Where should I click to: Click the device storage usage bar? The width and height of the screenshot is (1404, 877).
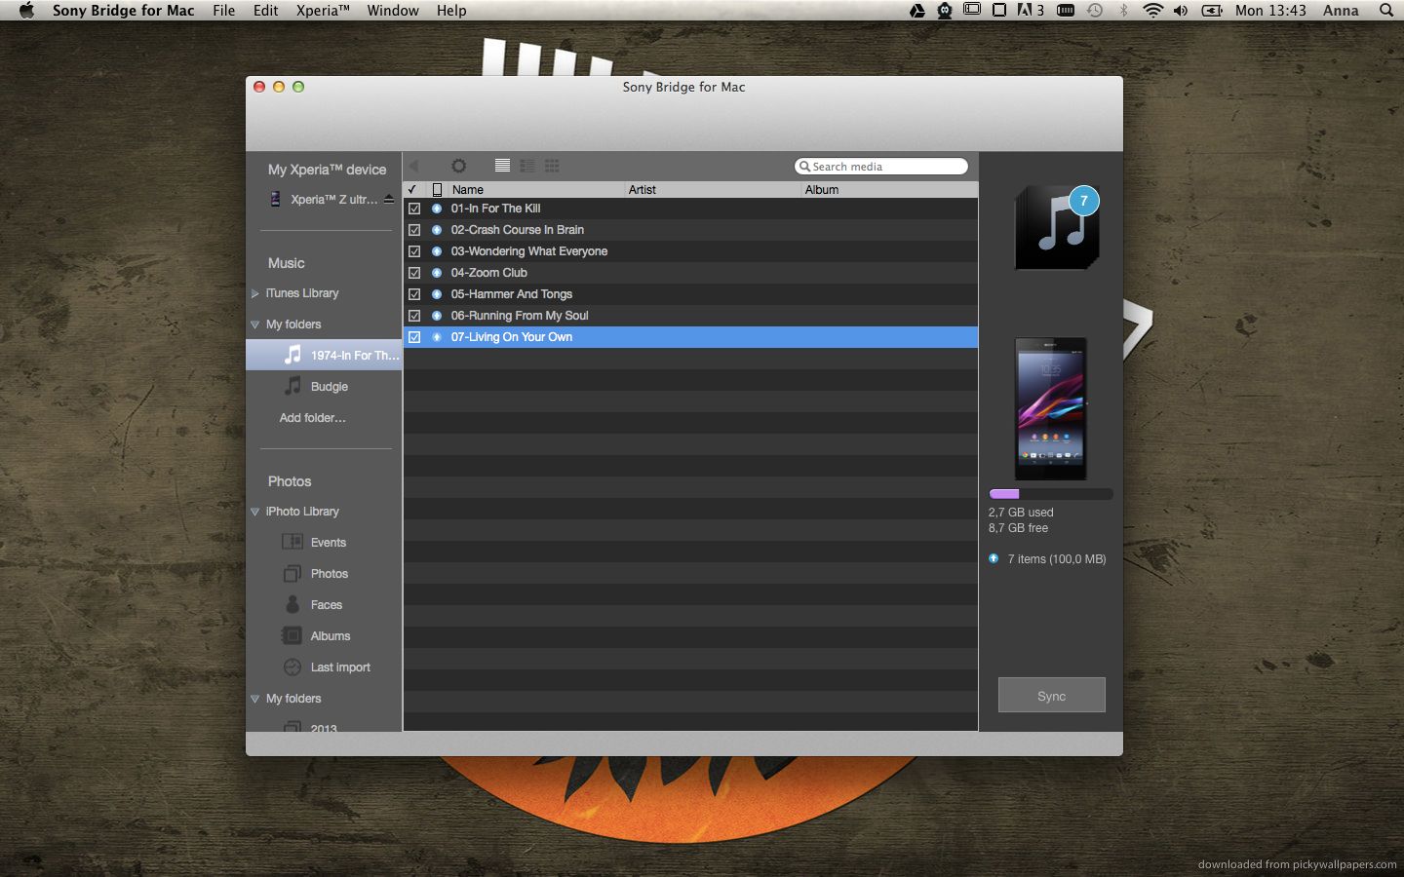pyautogui.click(x=1051, y=494)
